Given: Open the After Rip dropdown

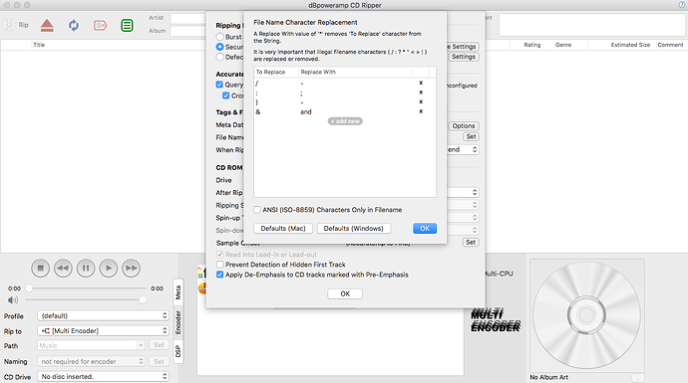Looking at the screenshot, I should pos(463,192).
